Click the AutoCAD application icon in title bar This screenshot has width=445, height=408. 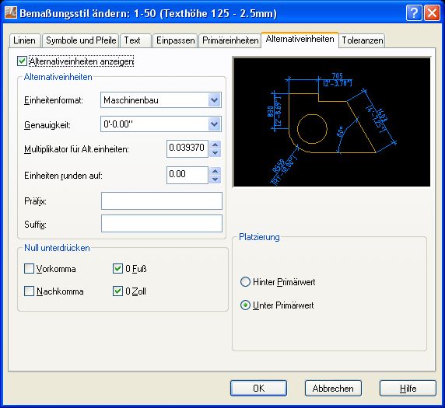[11, 12]
